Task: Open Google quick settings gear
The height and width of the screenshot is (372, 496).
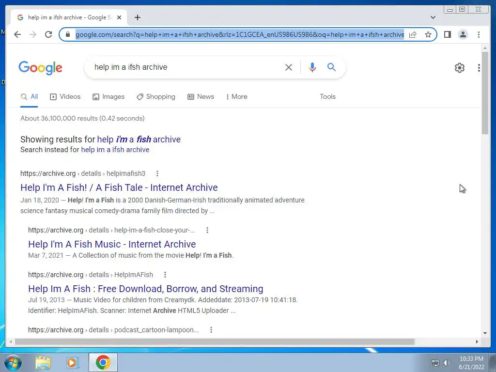Action: (x=460, y=67)
